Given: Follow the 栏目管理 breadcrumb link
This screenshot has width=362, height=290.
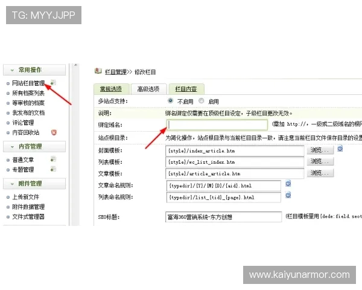Looking at the screenshot, I should pos(116,72).
